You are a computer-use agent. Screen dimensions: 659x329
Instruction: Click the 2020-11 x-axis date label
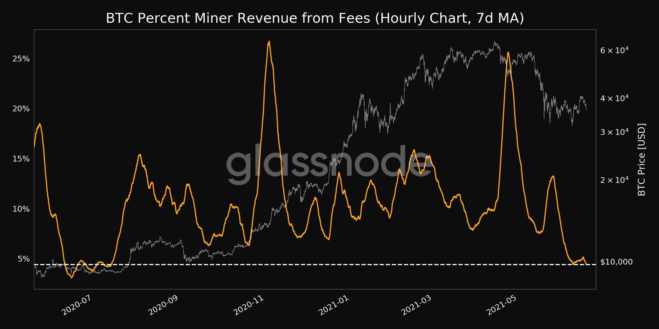point(248,305)
